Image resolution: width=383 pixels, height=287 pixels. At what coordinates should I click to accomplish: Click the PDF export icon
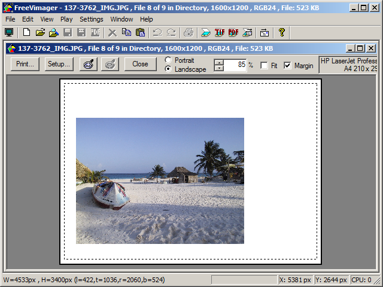coord(233,32)
